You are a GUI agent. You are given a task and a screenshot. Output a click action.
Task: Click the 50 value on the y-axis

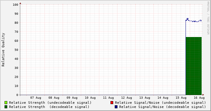point(16,50)
